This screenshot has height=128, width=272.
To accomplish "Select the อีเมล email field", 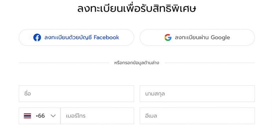I will click(197, 116).
